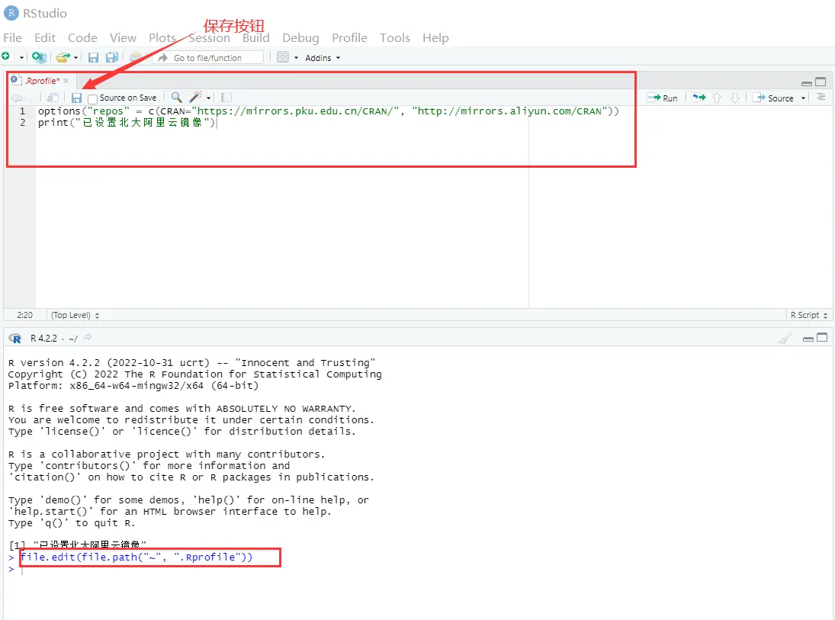
Task: Clear the console with the broom icon
Action: pos(785,339)
